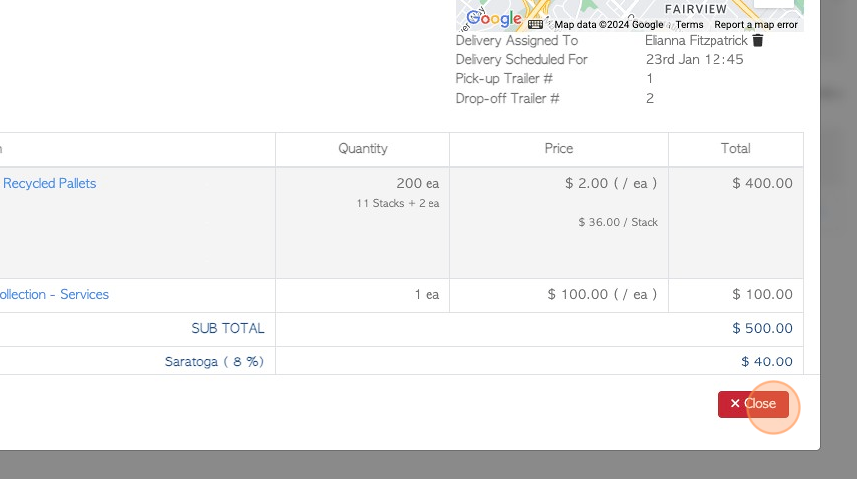Screen dimensions: 857x479
Task: Open the Collection - Services item link
Action: click(x=55, y=295)
